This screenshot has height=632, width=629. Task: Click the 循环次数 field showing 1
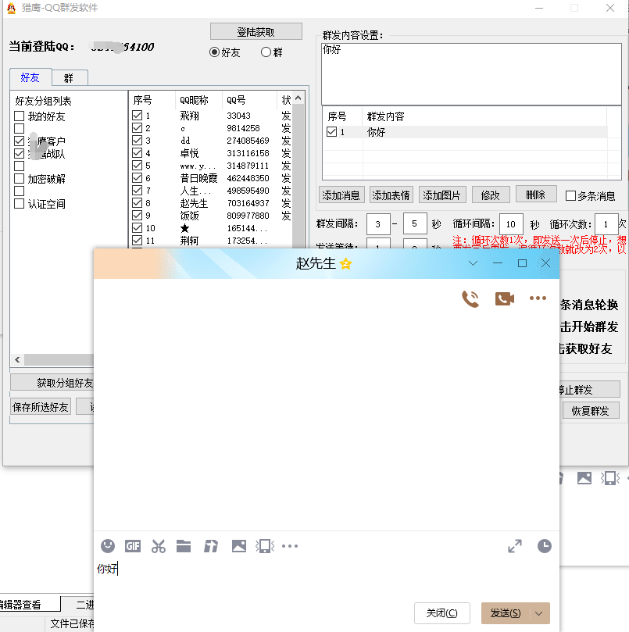(606, 224)
